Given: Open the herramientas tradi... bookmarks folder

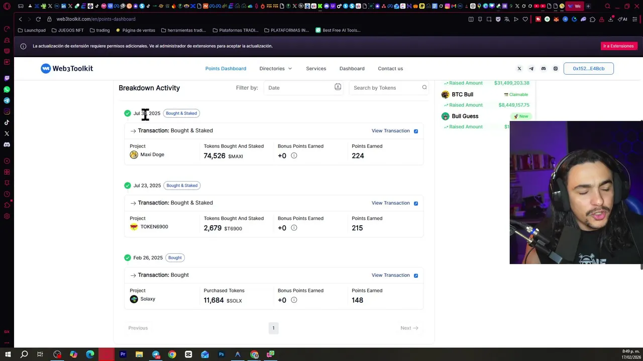Looking at the screenshot, I should [x=183, y=30].
